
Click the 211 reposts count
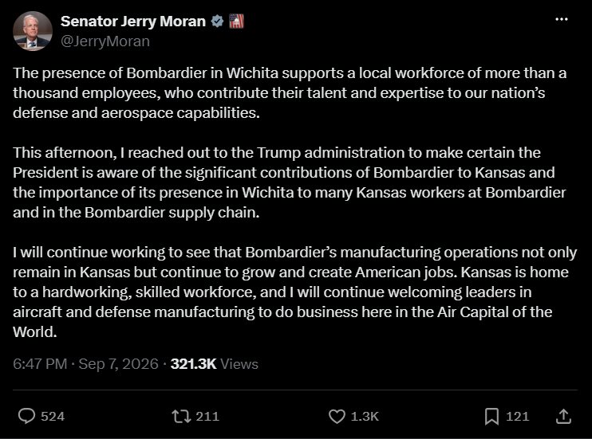point(207,417)
